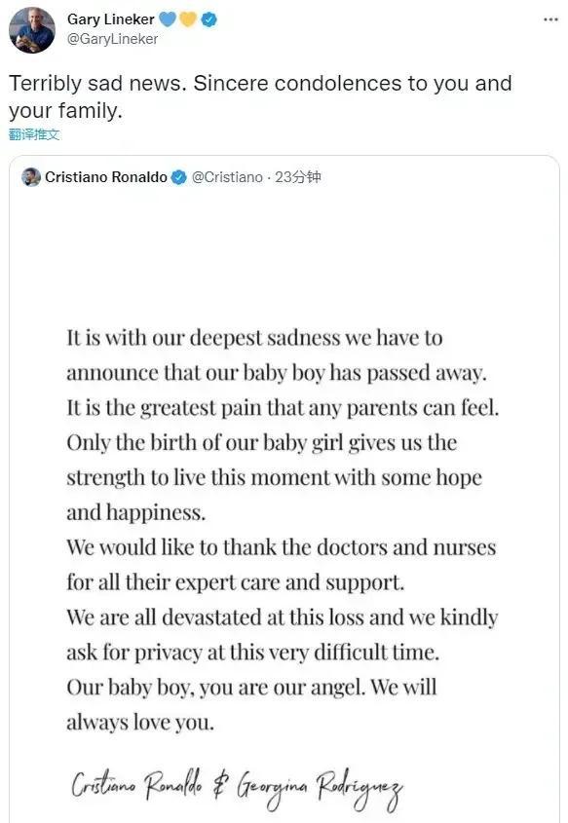Open the @Cristiano handle link

[227, 177]
